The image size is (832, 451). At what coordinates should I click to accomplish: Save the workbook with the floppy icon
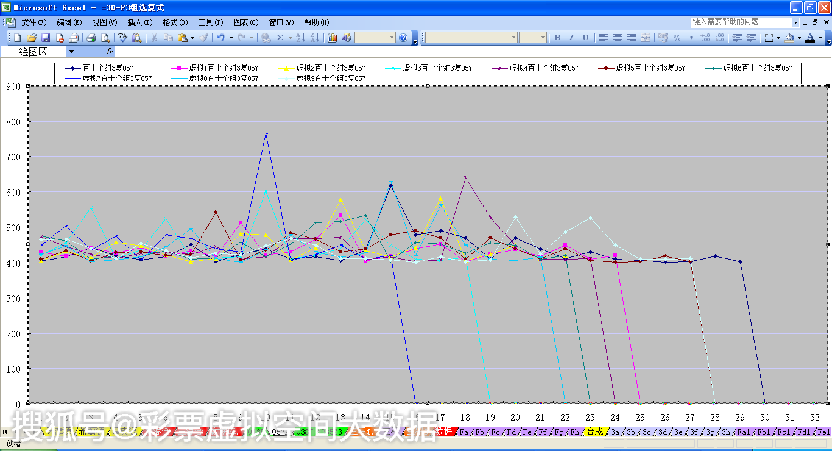(x=46, y=38)
